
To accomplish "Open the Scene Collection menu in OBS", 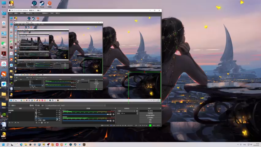I will point(45,13).
